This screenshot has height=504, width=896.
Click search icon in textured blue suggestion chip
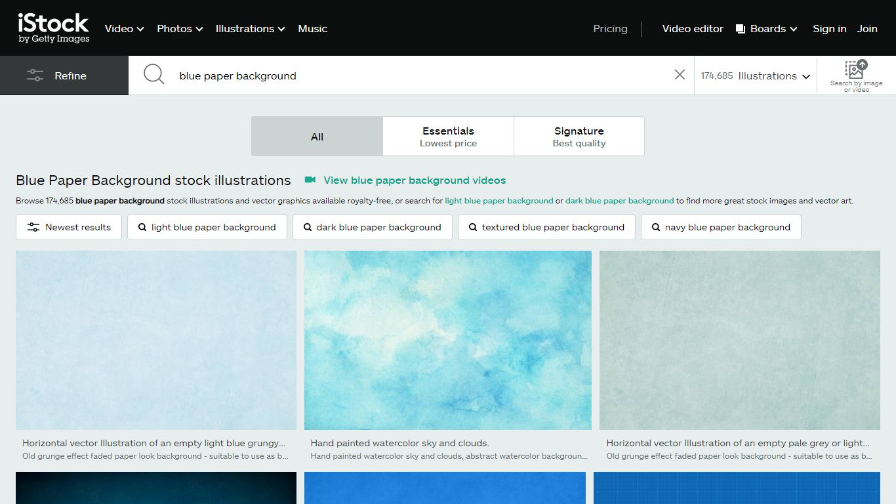pos(473,227)
